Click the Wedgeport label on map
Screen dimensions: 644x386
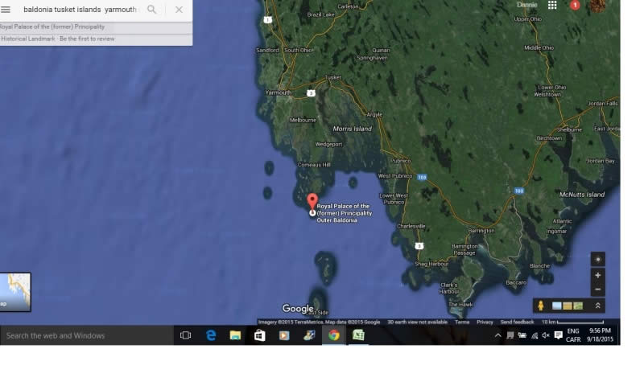tap(328, 145)
